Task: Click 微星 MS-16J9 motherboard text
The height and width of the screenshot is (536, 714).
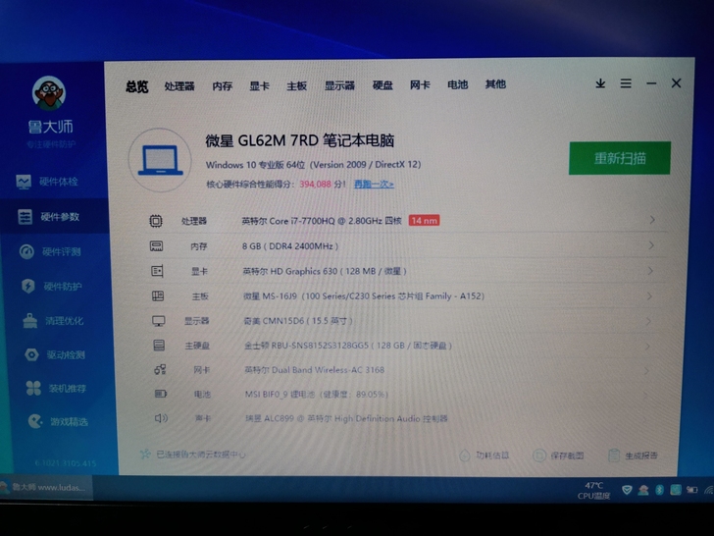Action: click(x=363, y=296)
